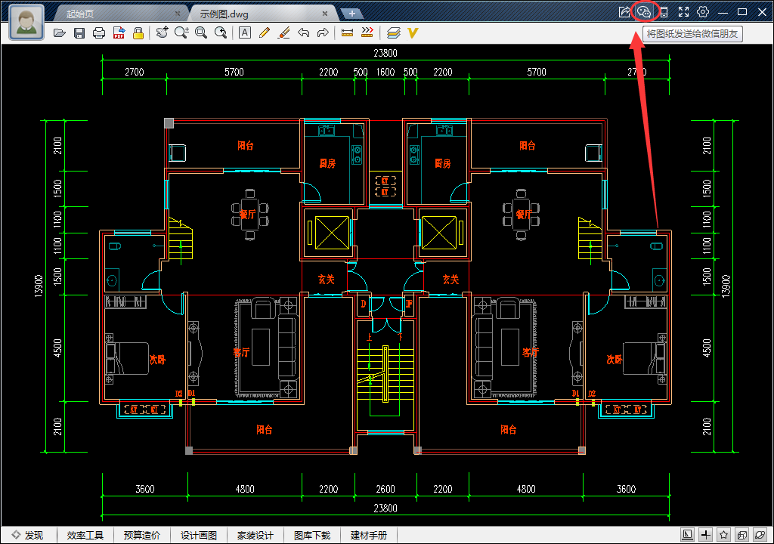774x544 pixels.
Task: Open 效率工具 in bottom bar
Action: coord(85,535)
